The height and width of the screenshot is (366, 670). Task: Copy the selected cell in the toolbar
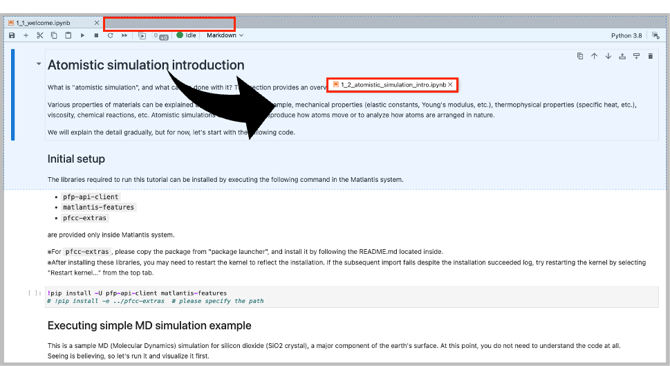click(54, 35)
